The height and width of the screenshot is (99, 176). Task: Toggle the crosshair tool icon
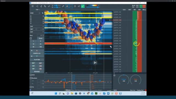point(71,6)
